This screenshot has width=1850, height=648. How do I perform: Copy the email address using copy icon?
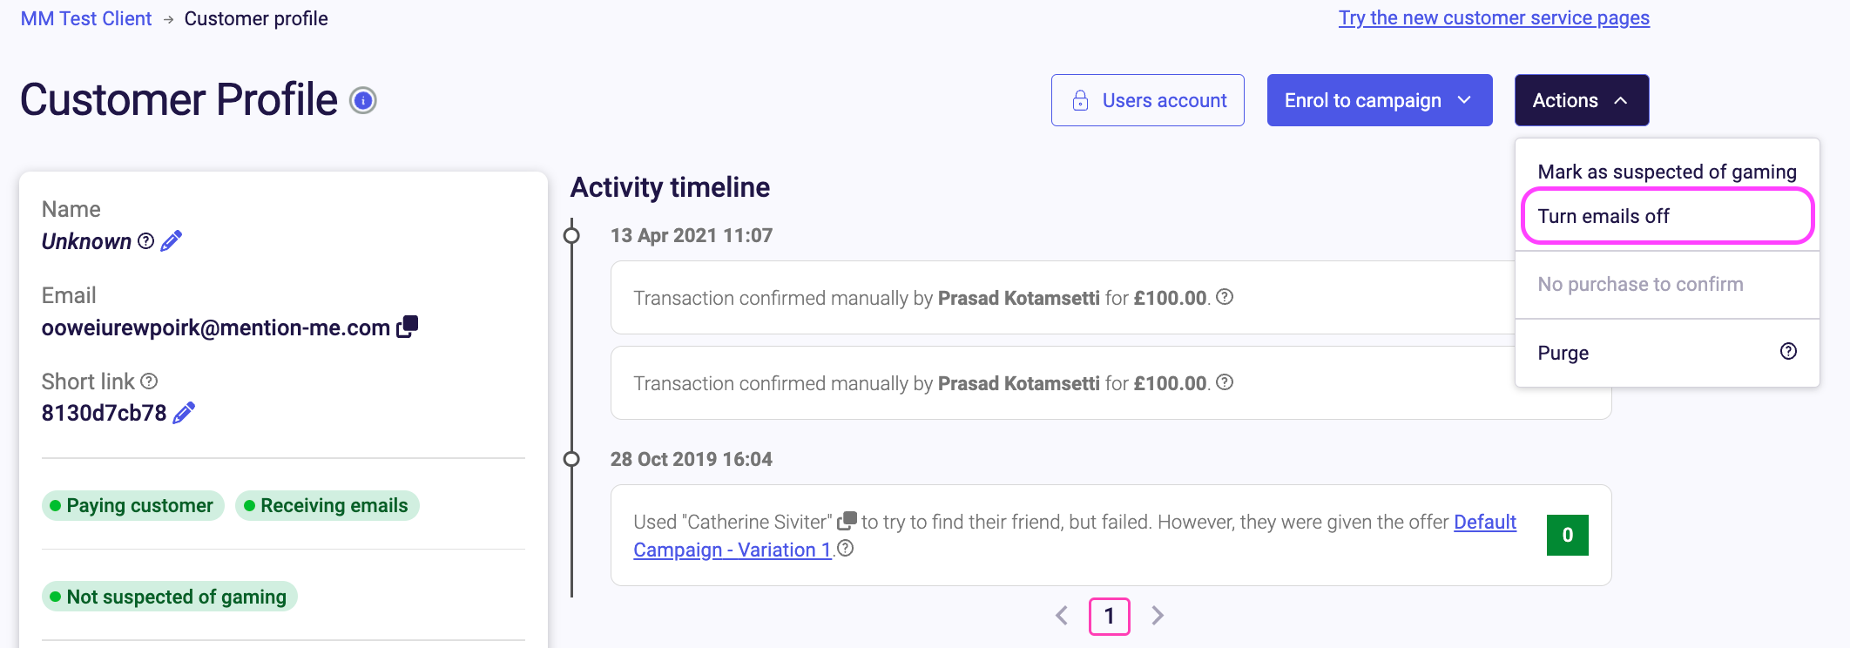pos(408,327)
